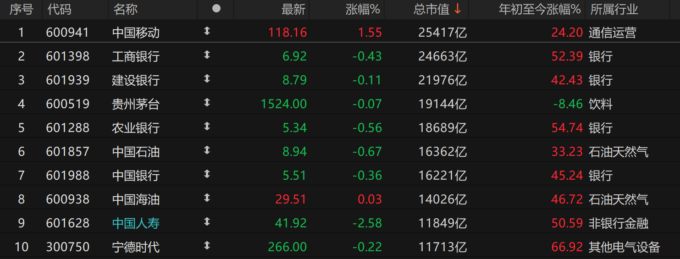
Task: Select the 建设银行 row name
Action: click(136, 80)
